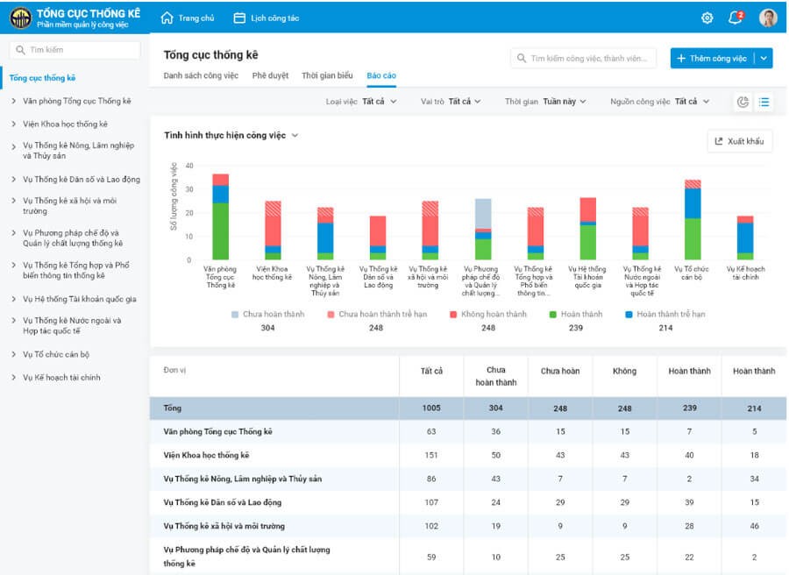Switch to the Phê duyệt tab
The image size is (789, 575).
click(270, 75)
